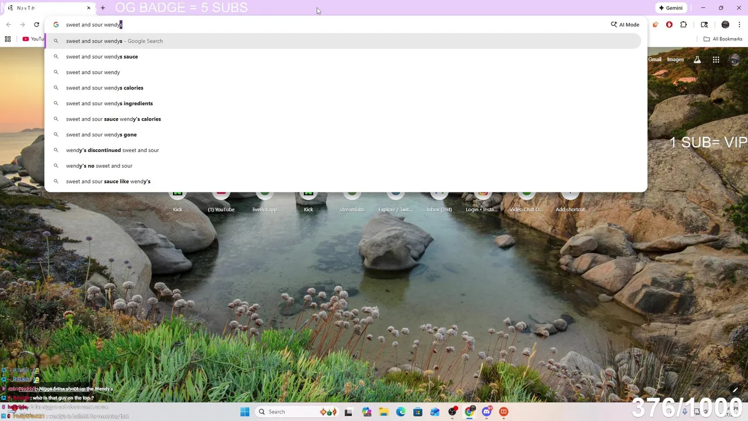Open 'Explore / Twit...' shortcut

click(x=396, y=202)
